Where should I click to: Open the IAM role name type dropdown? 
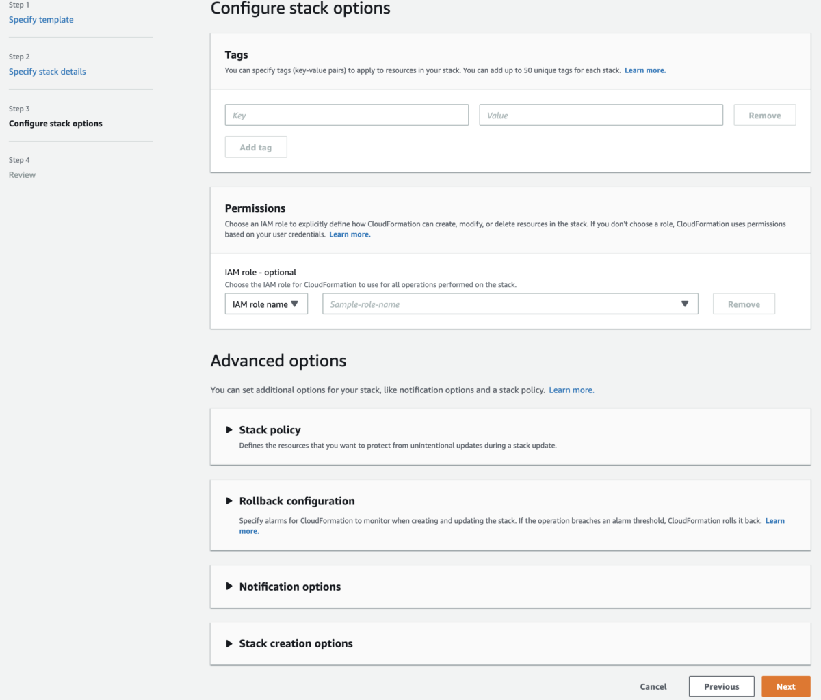[266, 304]
